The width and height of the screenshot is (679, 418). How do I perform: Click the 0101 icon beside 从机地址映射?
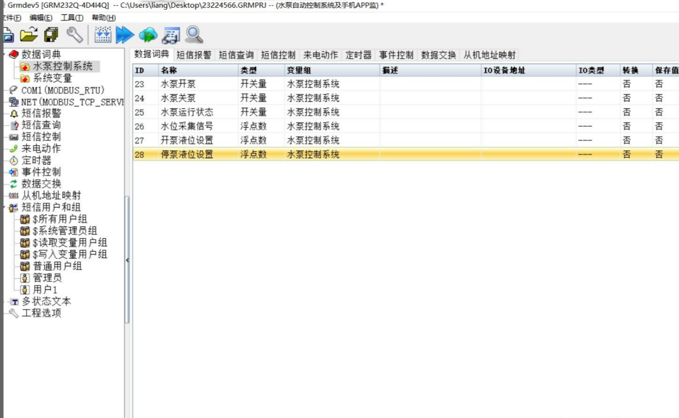[x=14, y=196]
